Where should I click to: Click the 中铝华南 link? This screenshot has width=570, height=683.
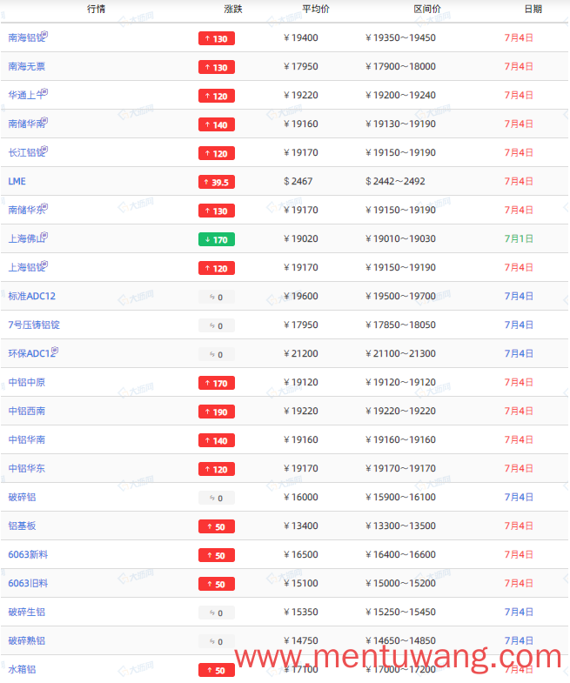[x=27, y=440]
